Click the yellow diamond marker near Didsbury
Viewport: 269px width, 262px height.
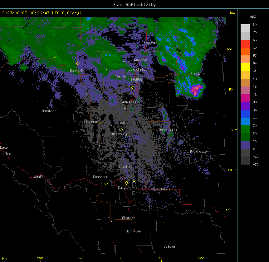(x=121, y=130)
